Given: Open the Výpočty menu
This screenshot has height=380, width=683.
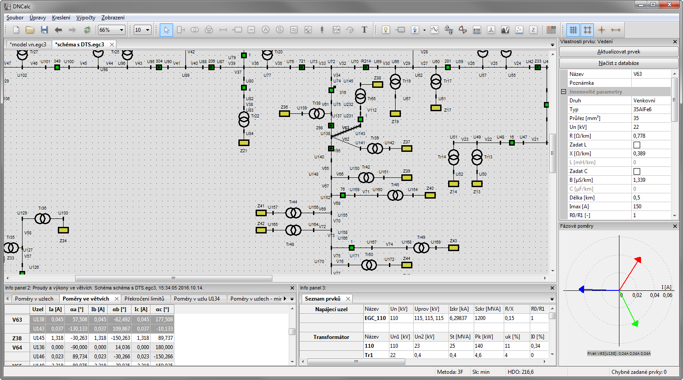Looking at the screenshot, I should point(86,18).
